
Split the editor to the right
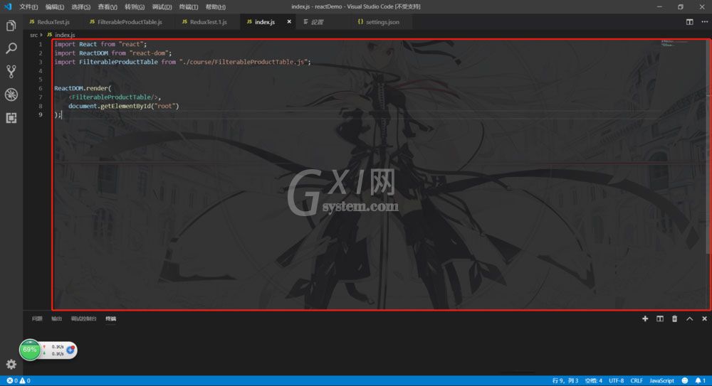point(689,22)
